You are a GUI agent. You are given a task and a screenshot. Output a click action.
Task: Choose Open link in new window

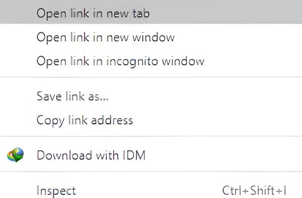(x=105, y=37)
